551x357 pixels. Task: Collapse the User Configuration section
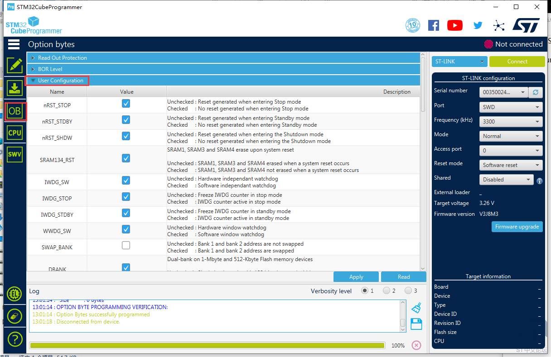(x=223, y=81)
